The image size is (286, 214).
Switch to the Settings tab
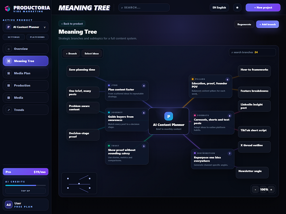coord(14,37)
